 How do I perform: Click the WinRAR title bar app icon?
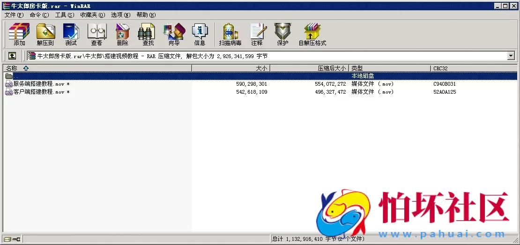6,6
